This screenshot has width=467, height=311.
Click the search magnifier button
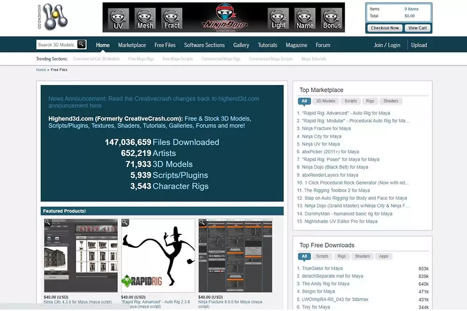81,44
